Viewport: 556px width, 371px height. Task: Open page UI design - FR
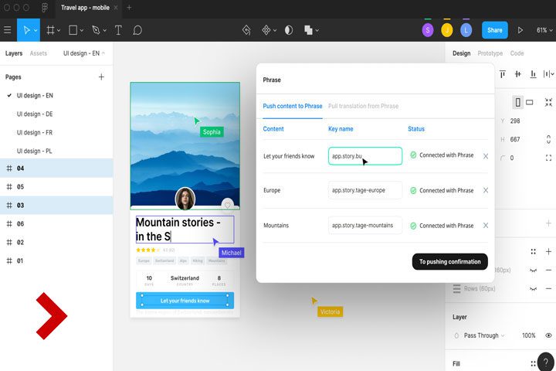[35, 132]
